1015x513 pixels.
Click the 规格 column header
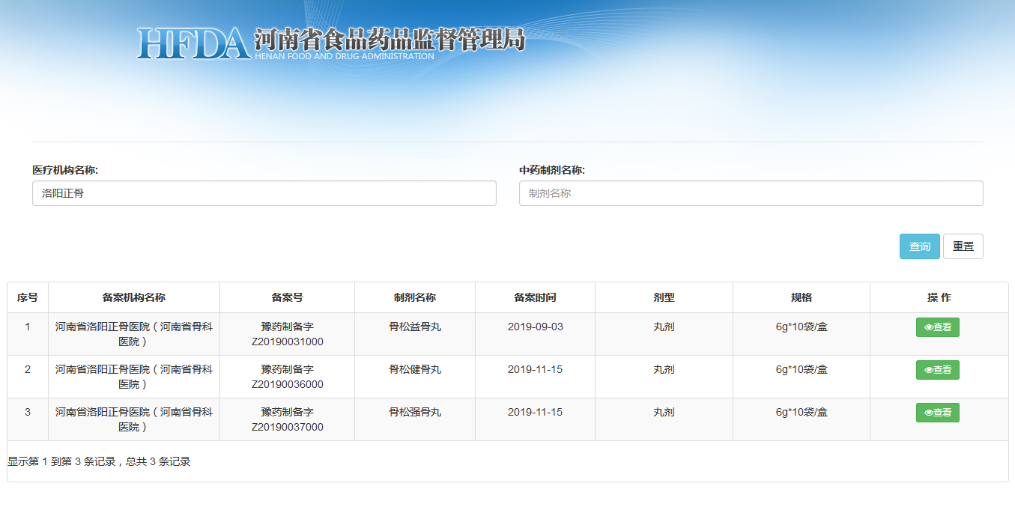[x=802, y=297]
